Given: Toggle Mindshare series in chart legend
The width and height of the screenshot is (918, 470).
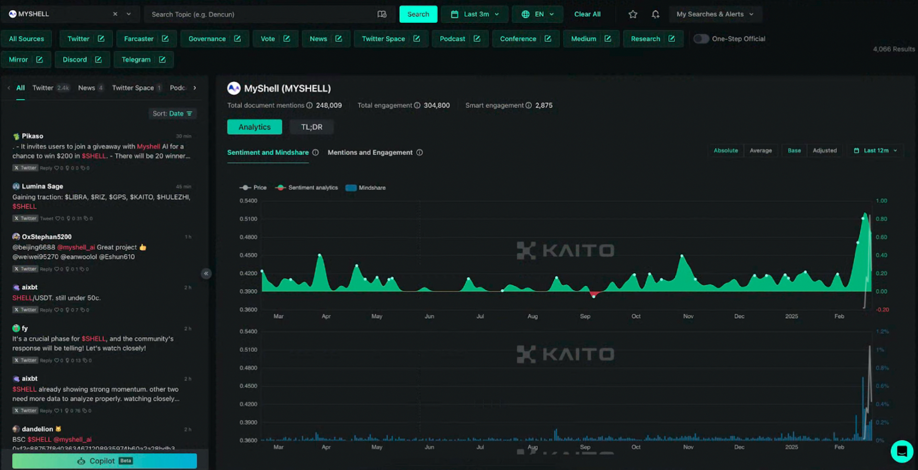Looking at the screenshot, I should (x=365, y=188).
